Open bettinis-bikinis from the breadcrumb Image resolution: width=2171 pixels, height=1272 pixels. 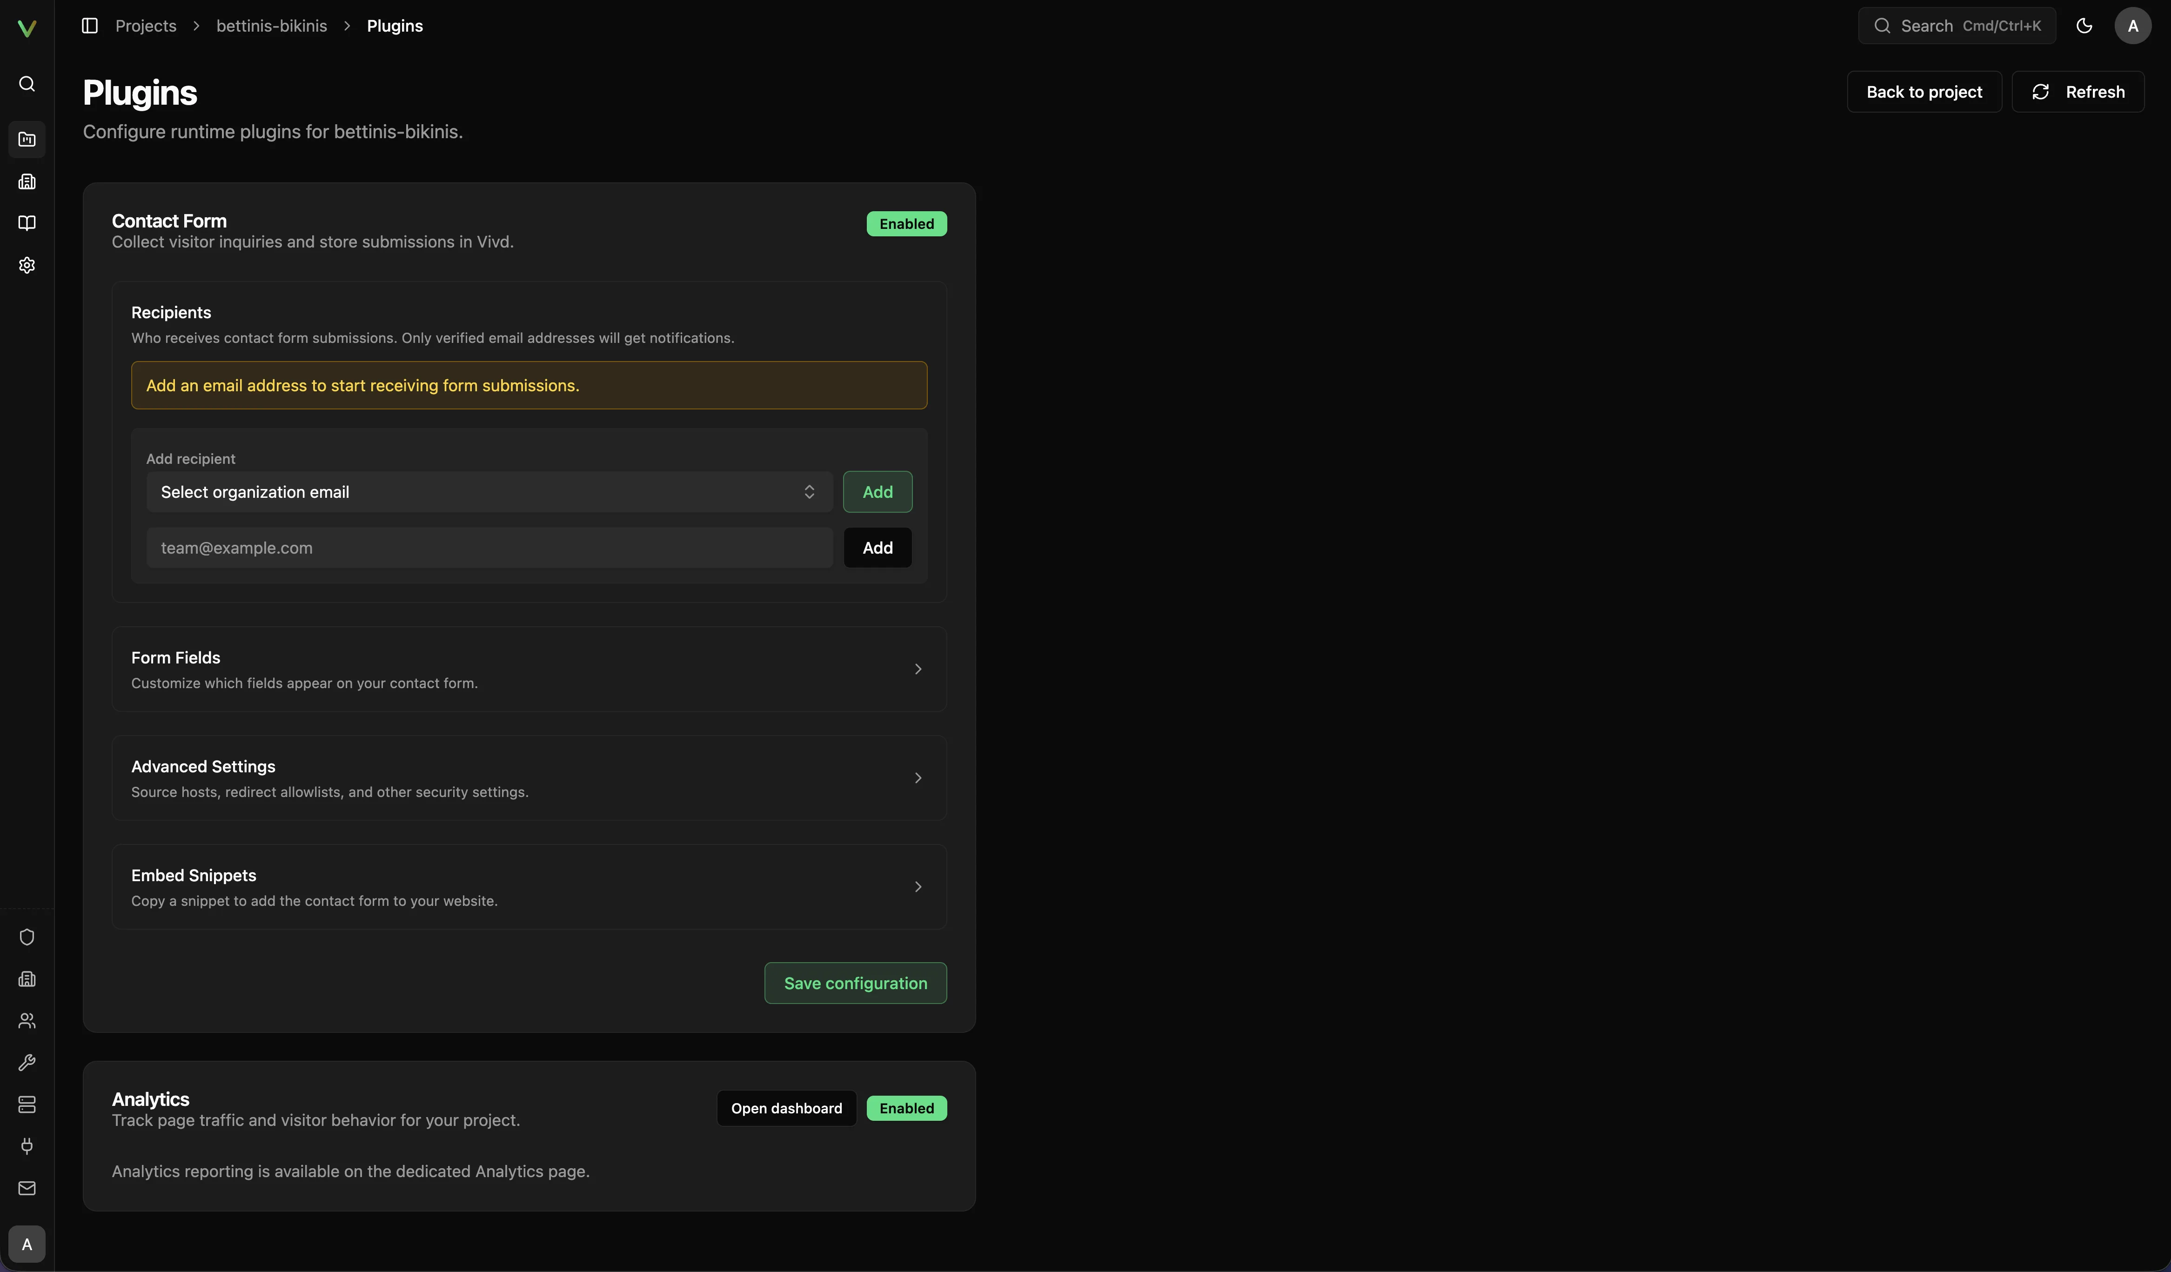271,26
